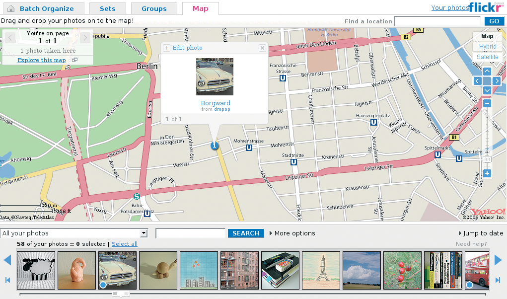Select the Map tab
Image resolution: width=507 pixels, height=299 pixels.
201,8
